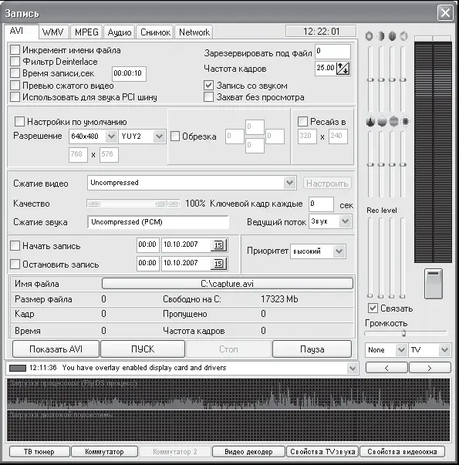Uncheck the Запись со звуком option
The image size is (459, 465).
pos(208,86)
